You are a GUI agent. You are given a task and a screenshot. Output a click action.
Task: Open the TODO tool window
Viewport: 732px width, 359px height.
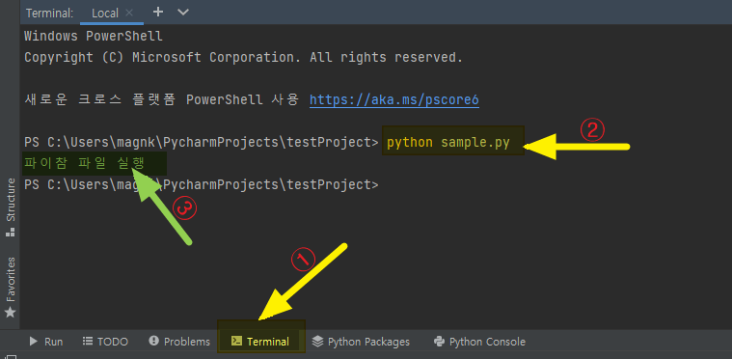point(105,342)
